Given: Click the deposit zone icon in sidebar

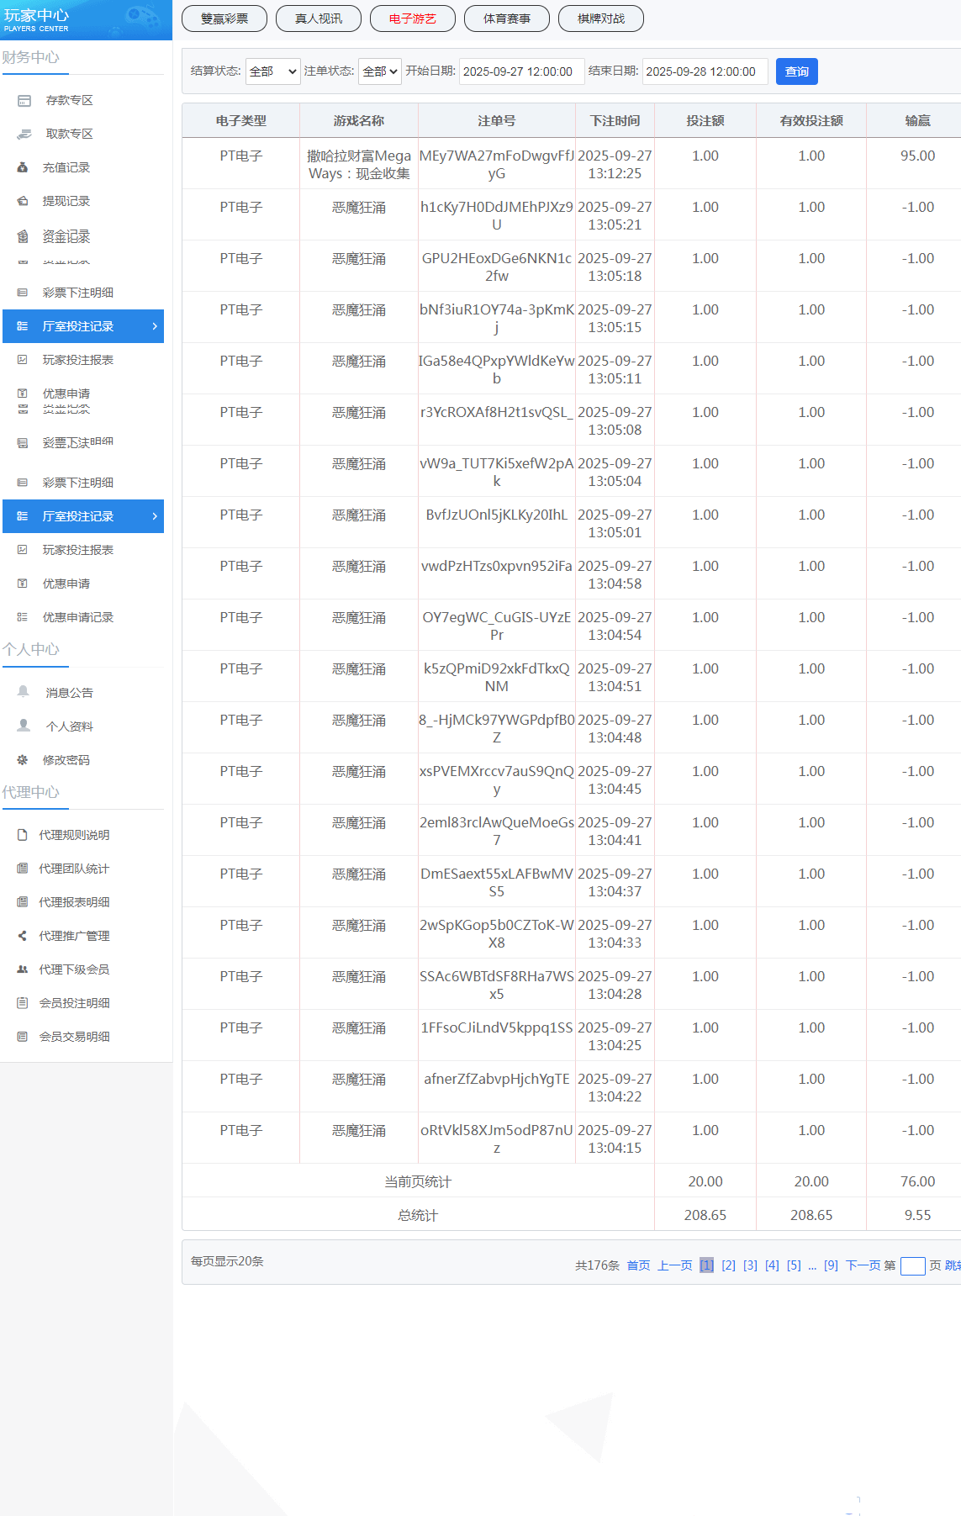Looking at the screenshot, I should click(24, 101).
